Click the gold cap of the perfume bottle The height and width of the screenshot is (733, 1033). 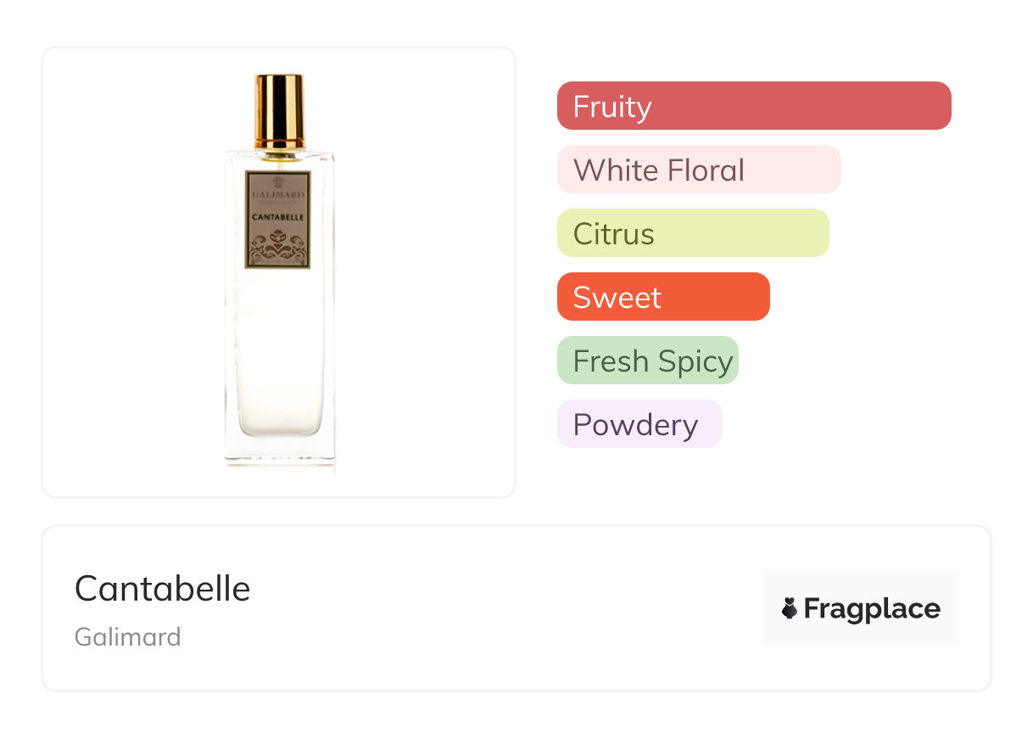279,108
